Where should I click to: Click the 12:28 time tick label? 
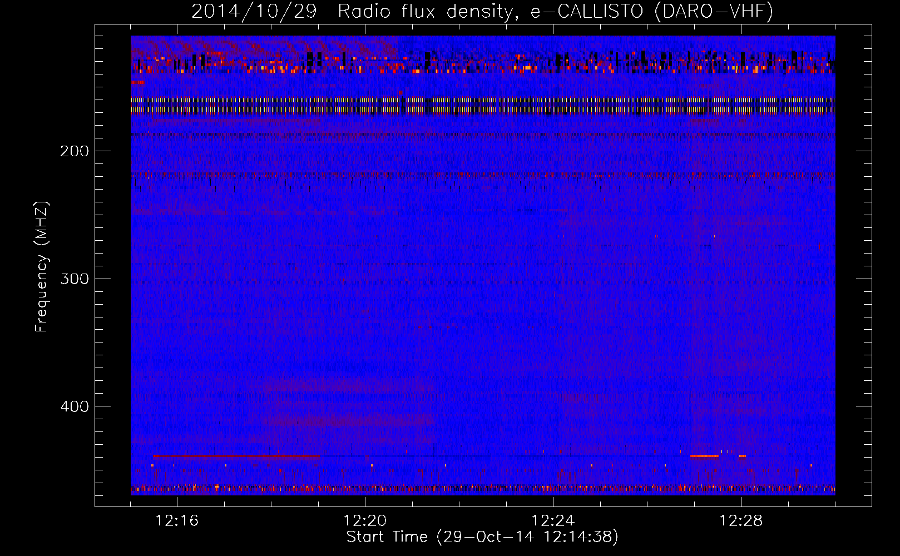741,521
